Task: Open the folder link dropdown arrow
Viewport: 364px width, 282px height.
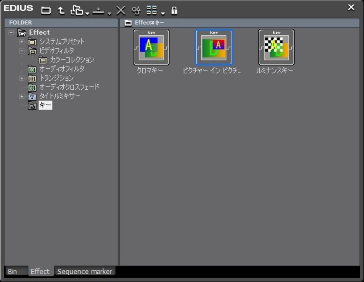Action: pos(87,14)
